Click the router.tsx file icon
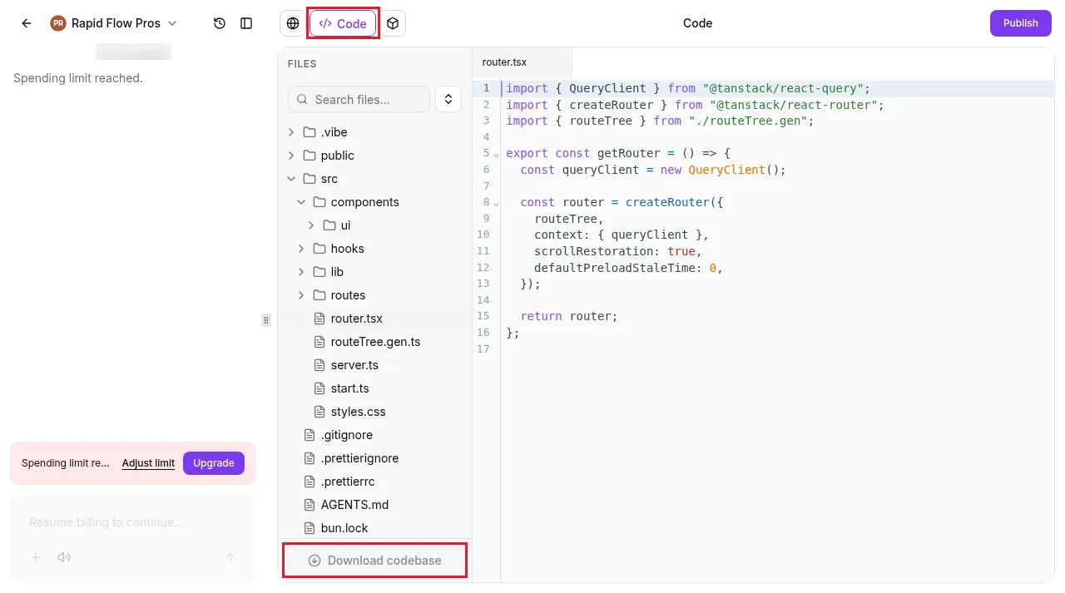This screenshot has height=593, width=1065. click(x=319, y=319)
